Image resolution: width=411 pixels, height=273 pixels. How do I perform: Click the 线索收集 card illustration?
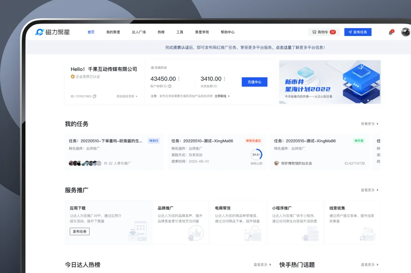click(367, 234)
